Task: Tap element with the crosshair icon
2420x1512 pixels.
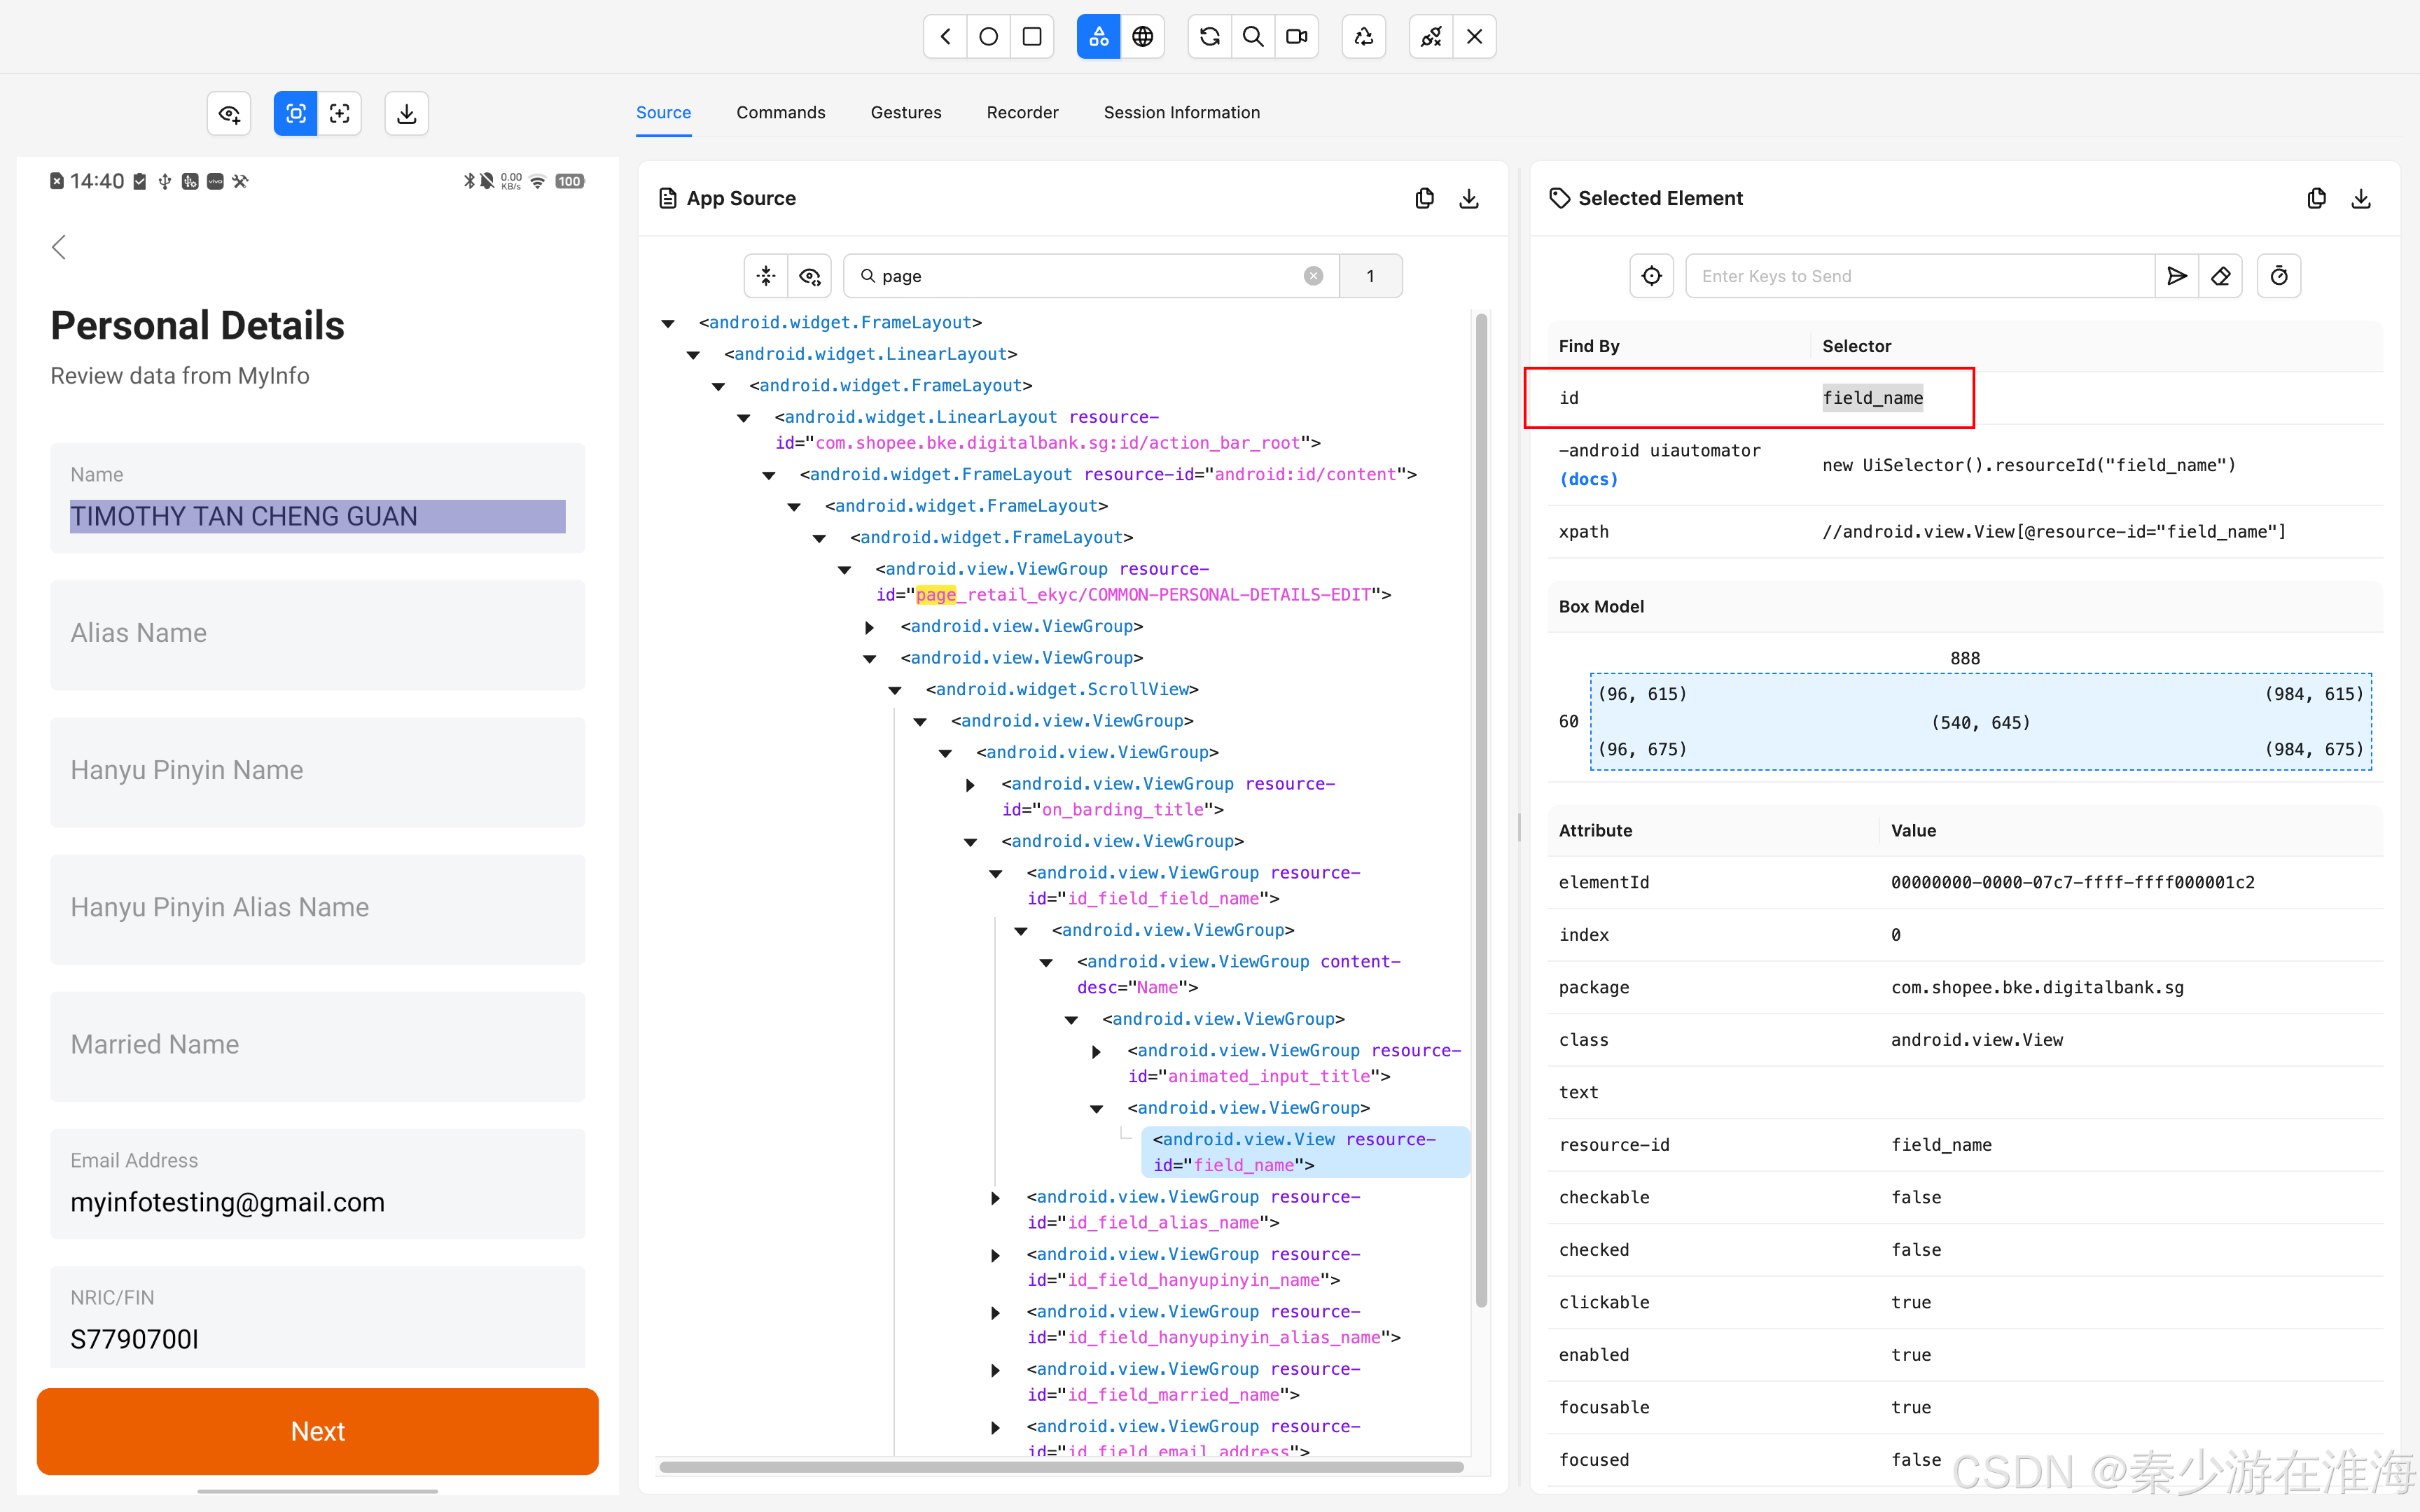Action: click(1652, 276)
